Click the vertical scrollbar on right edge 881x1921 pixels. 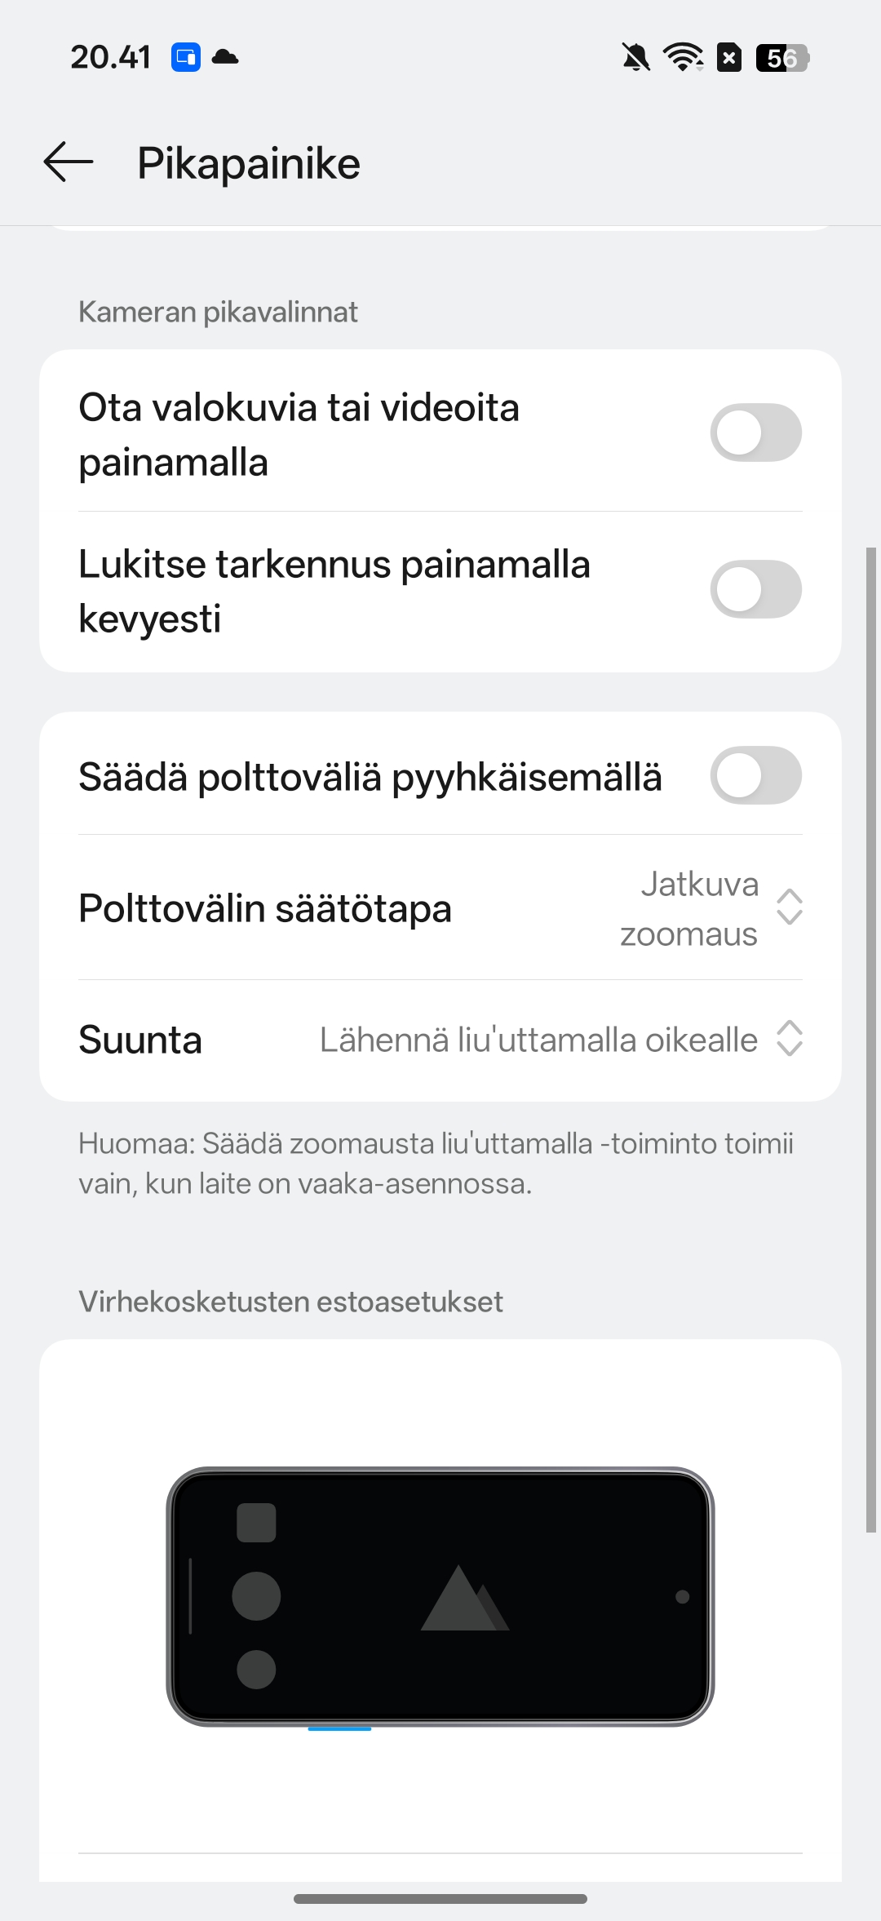[870, 1040]
